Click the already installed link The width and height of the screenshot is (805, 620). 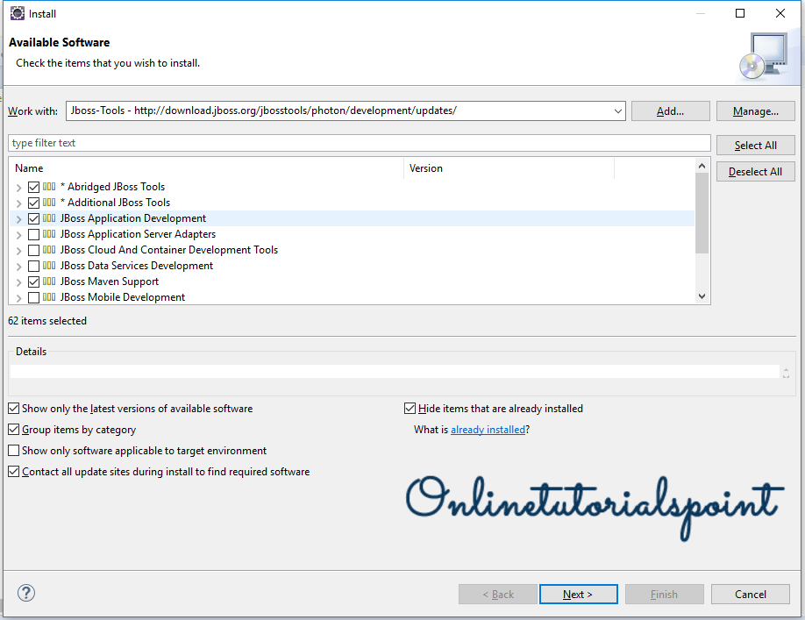pos(488,429)
